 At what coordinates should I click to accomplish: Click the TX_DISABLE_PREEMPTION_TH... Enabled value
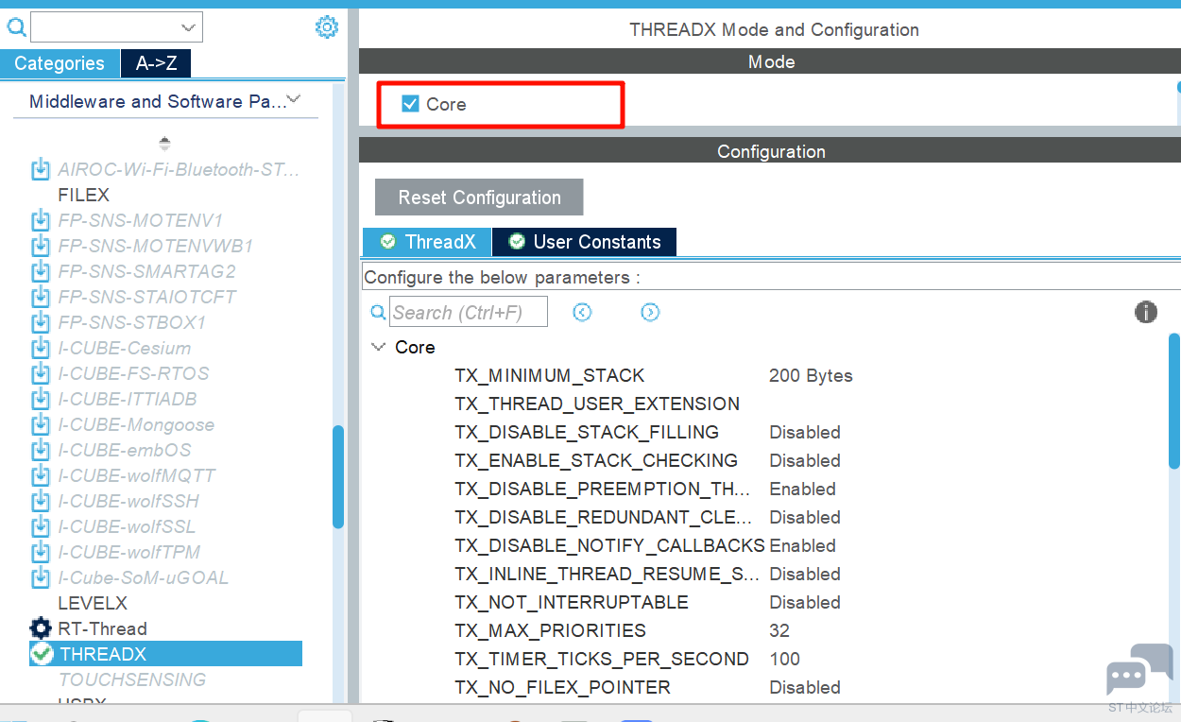pyautogui.click(x=803, y=489)
